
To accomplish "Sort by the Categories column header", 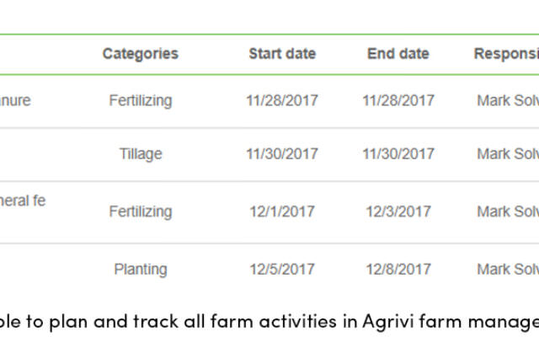I will (141, 54).
